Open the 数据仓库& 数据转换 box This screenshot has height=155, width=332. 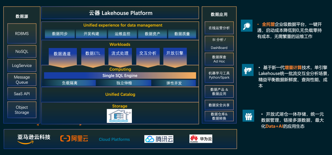[x=219, y=116]
